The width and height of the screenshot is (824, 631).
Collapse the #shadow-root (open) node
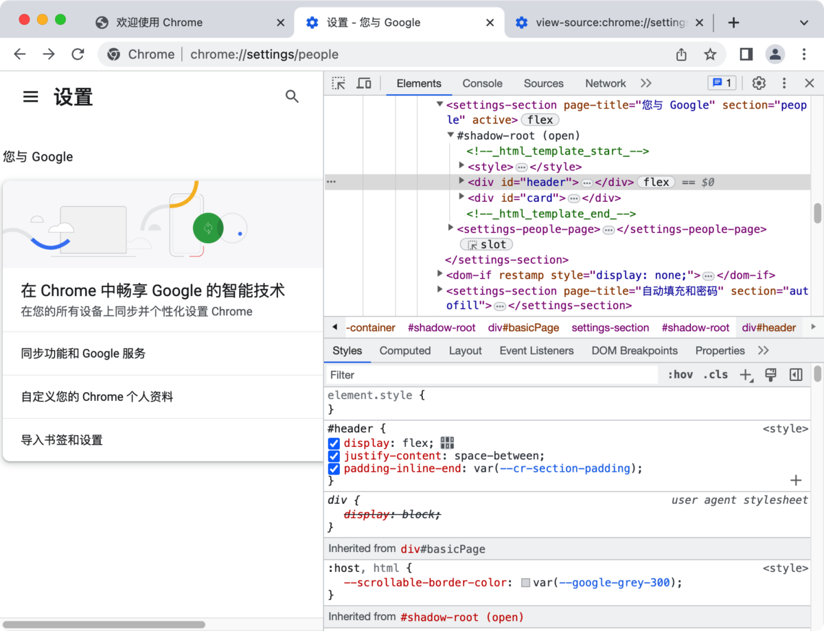(x=451, y=135)
